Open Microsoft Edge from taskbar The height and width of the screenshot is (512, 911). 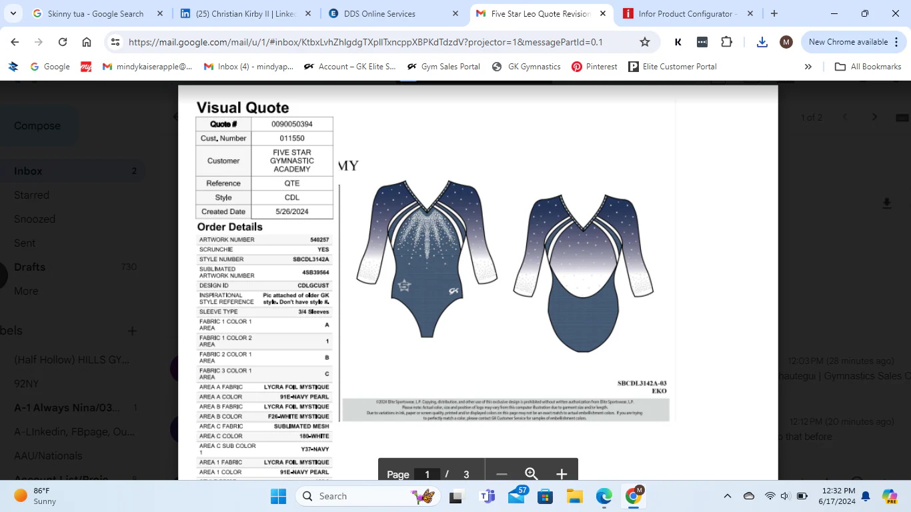(x=604, y=496)
